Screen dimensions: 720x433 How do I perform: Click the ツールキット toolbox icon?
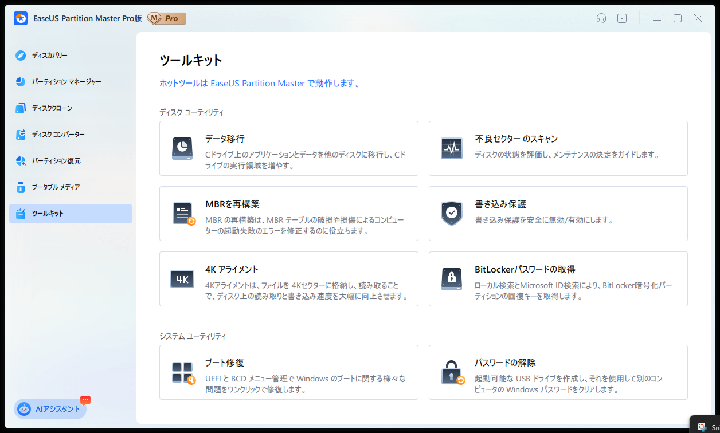coord(21,214)
